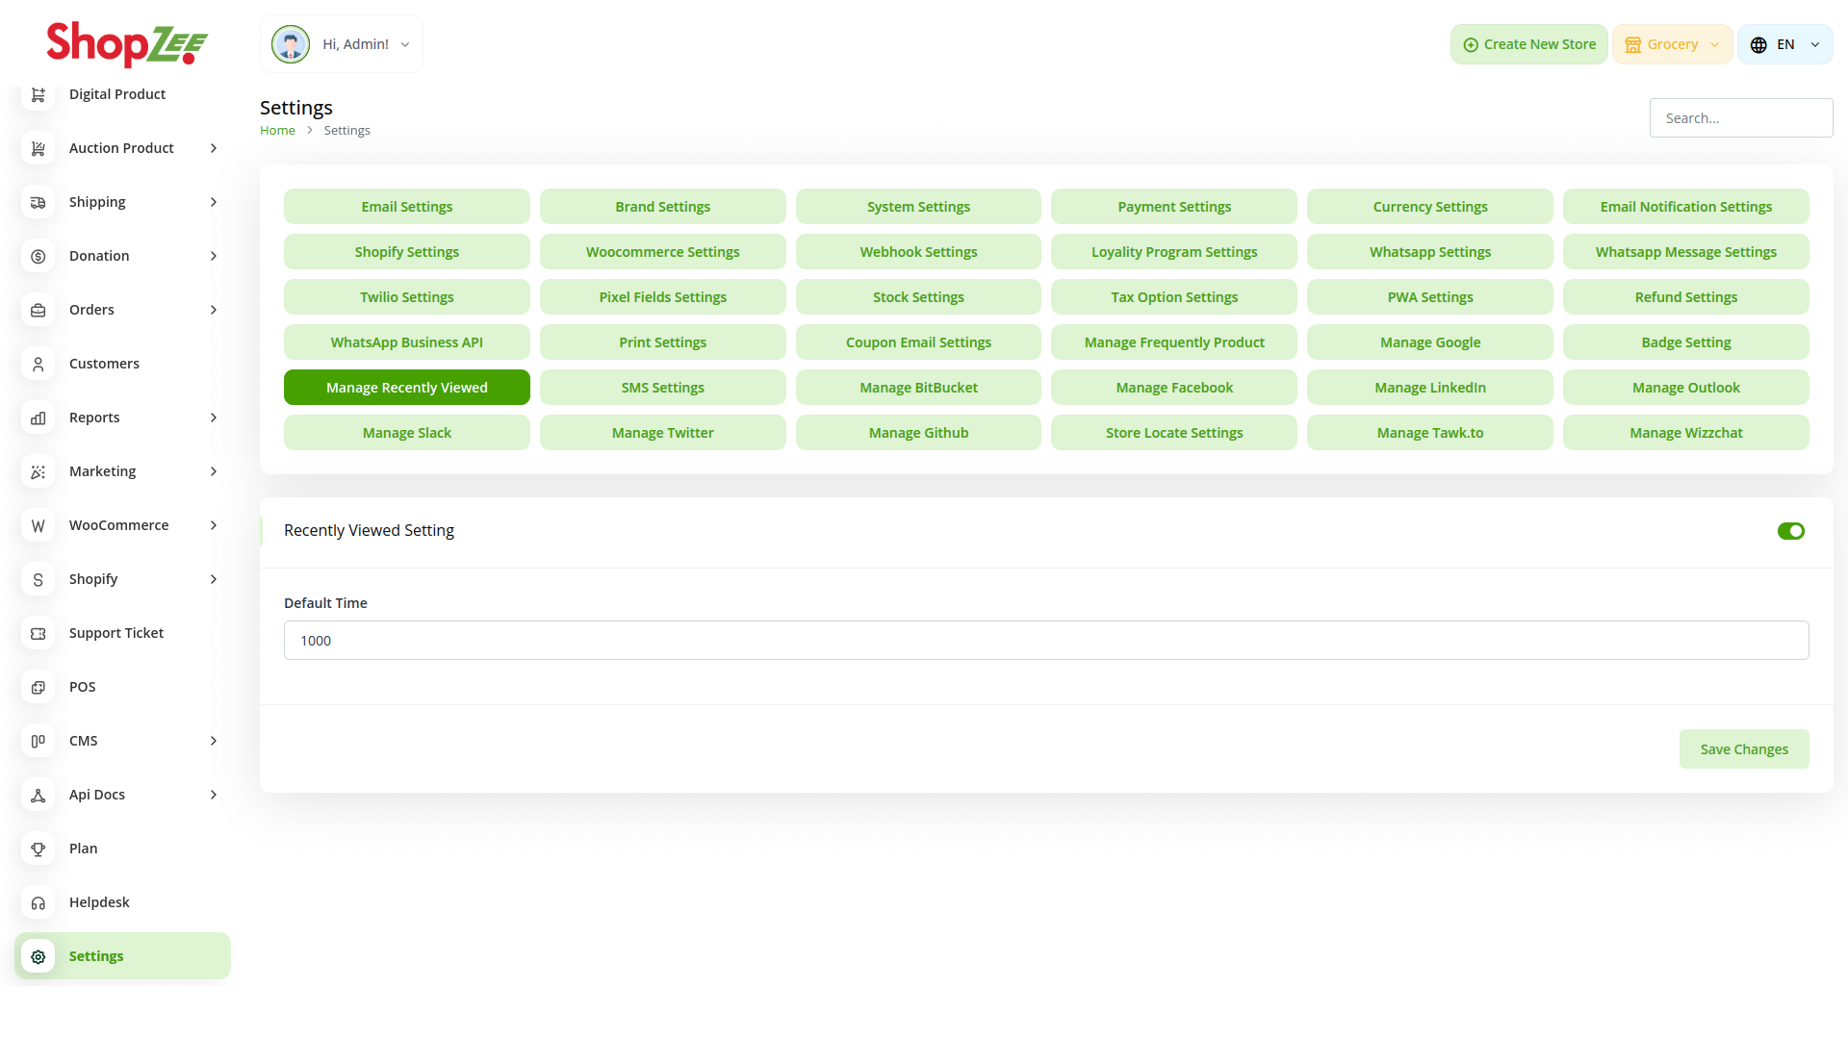Viewport: 1848px width, 1039px height.
Task: Click the Plan trophy icon
Action: (38, 849)
